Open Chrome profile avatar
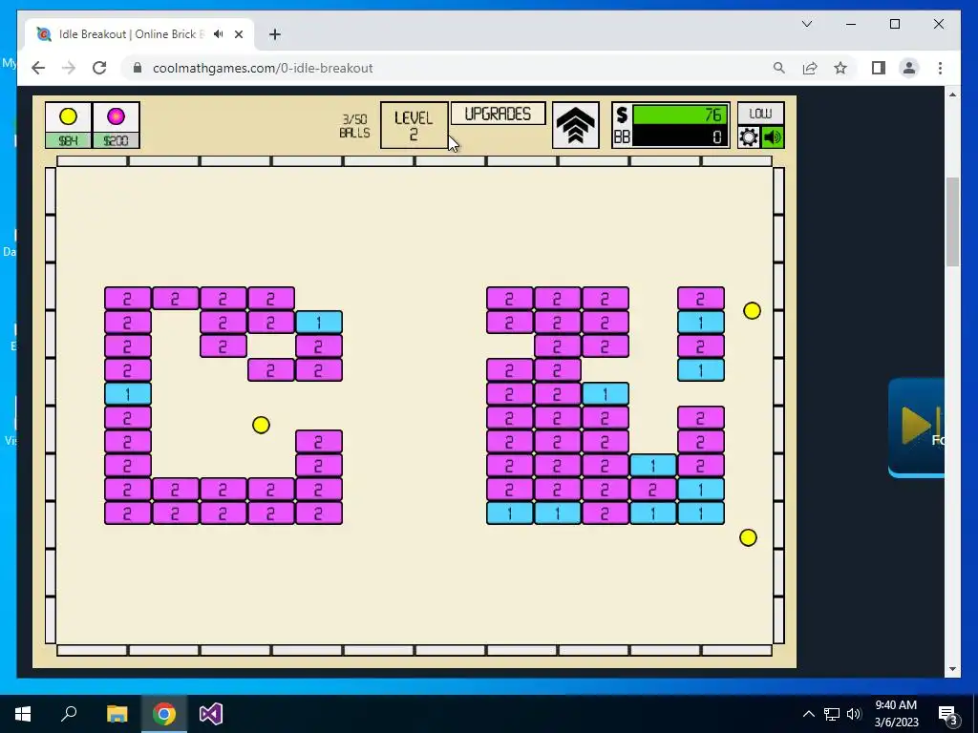Screen dimensions: 978x733 (x=909, y=68)
